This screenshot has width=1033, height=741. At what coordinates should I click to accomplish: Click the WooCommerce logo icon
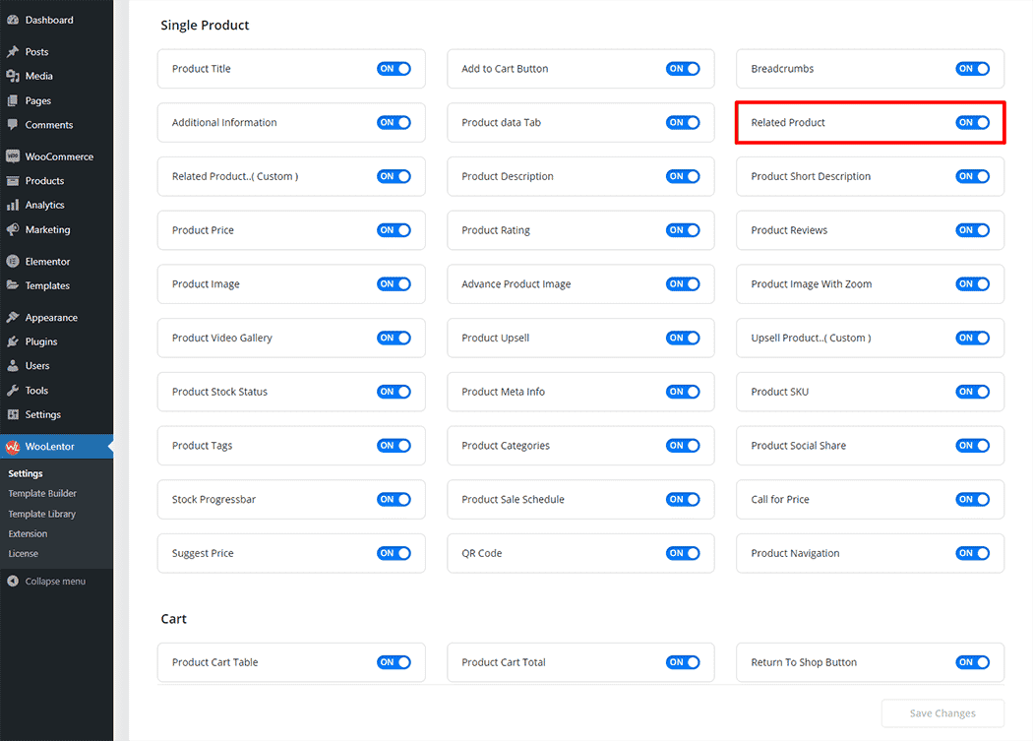13,156
